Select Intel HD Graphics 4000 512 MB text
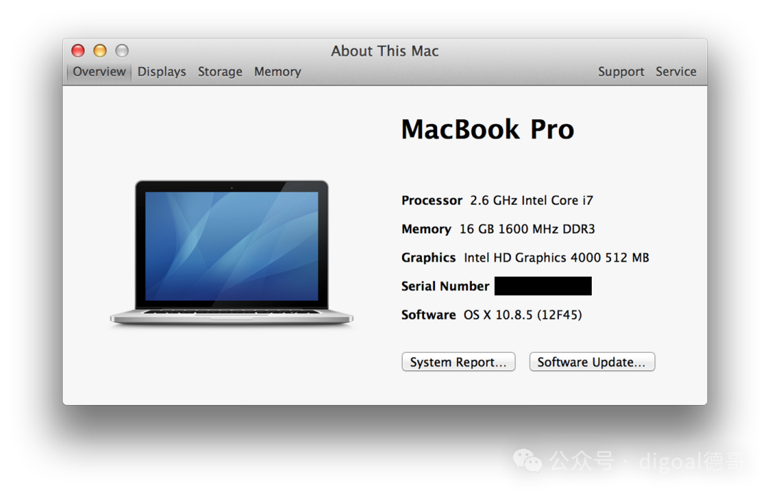 click(x=556, y=257)
